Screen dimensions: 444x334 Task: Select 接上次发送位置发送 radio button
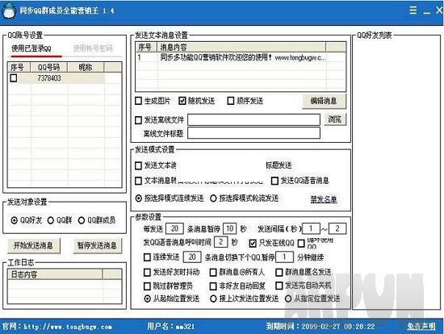coord(213,299)
